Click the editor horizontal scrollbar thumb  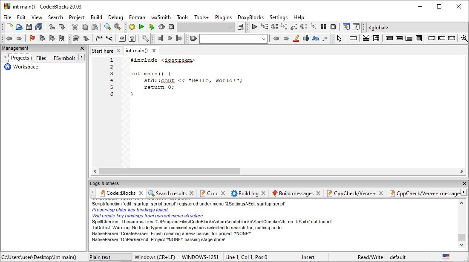(x=169, y=171)
